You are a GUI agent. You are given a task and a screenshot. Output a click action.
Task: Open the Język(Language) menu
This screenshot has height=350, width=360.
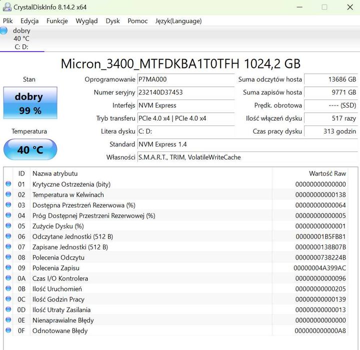(x=178, y=21)
